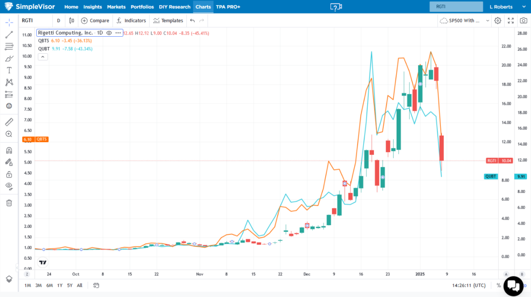Toggle percentage scale mode
This screenshot has width=531, height=297.
point(498,286)
